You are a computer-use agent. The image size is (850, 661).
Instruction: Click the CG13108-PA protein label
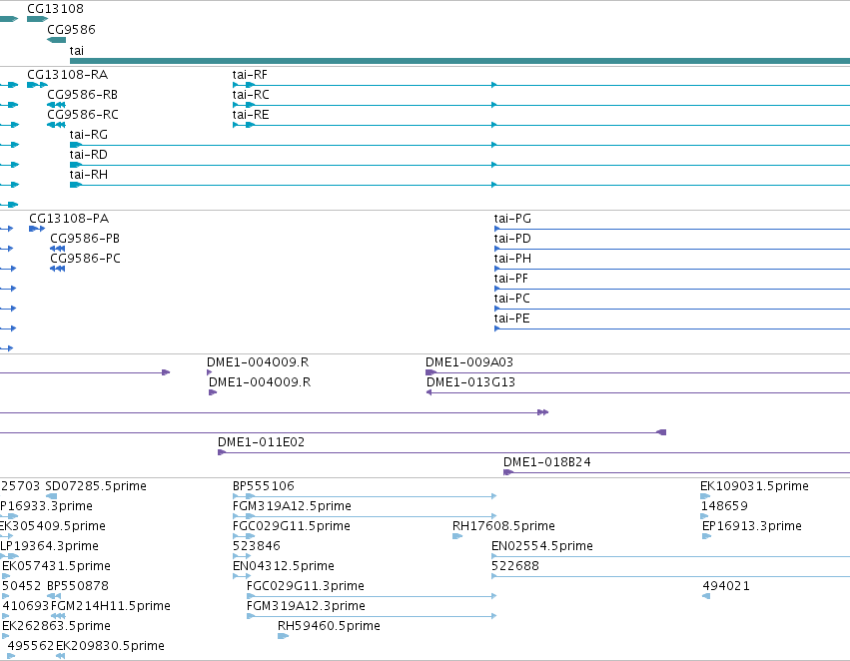tap(69, 219)
